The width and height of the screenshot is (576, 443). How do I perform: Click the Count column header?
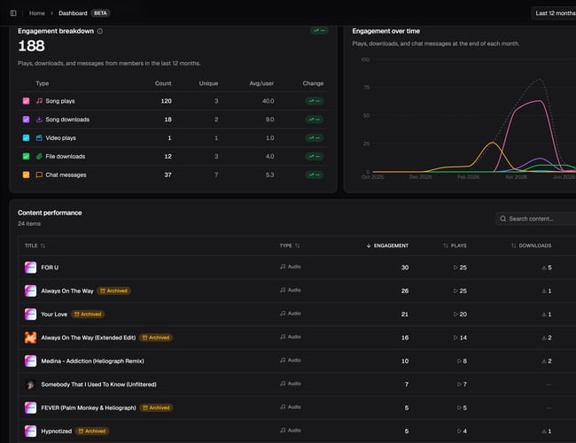[163, 83]
